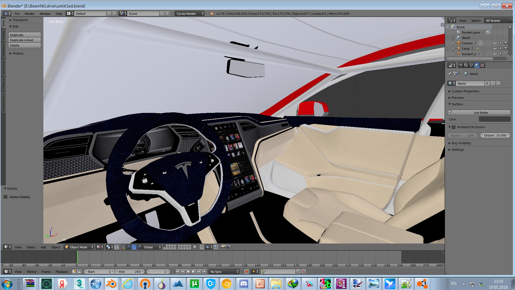Expand the Camera tree item
This screenshot has height=290, width=515.
[453, 43]
